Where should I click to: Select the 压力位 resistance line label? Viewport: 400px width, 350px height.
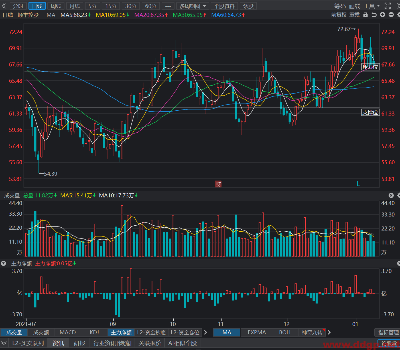click(370, 67)
